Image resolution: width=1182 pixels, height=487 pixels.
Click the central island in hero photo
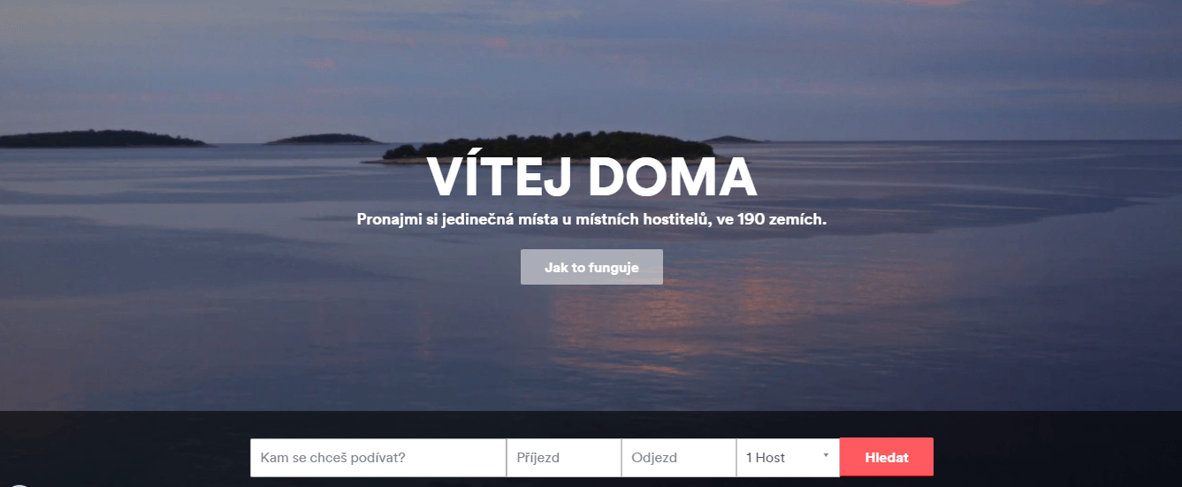click(x=548, y=148)
